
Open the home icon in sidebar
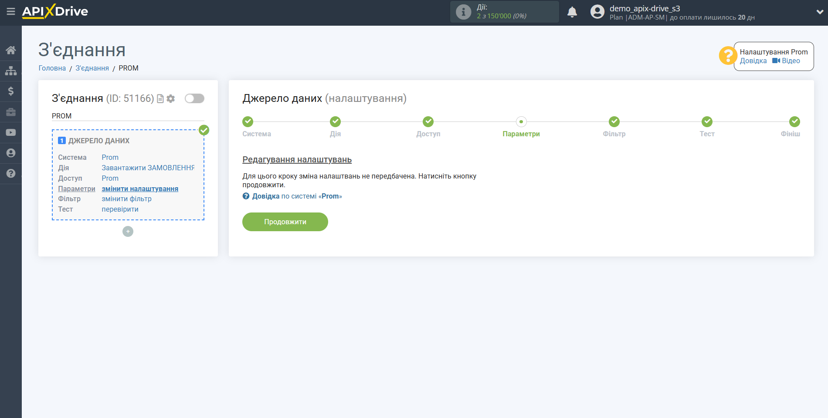(x=11, y=50)
